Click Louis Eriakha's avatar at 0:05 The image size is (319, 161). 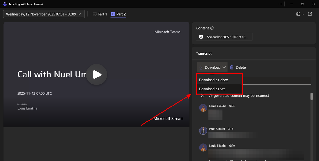[x=203, y=108]
